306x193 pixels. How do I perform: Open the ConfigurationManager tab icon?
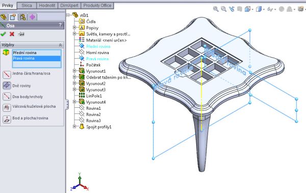pyautogui.click(x=22, y=17)
